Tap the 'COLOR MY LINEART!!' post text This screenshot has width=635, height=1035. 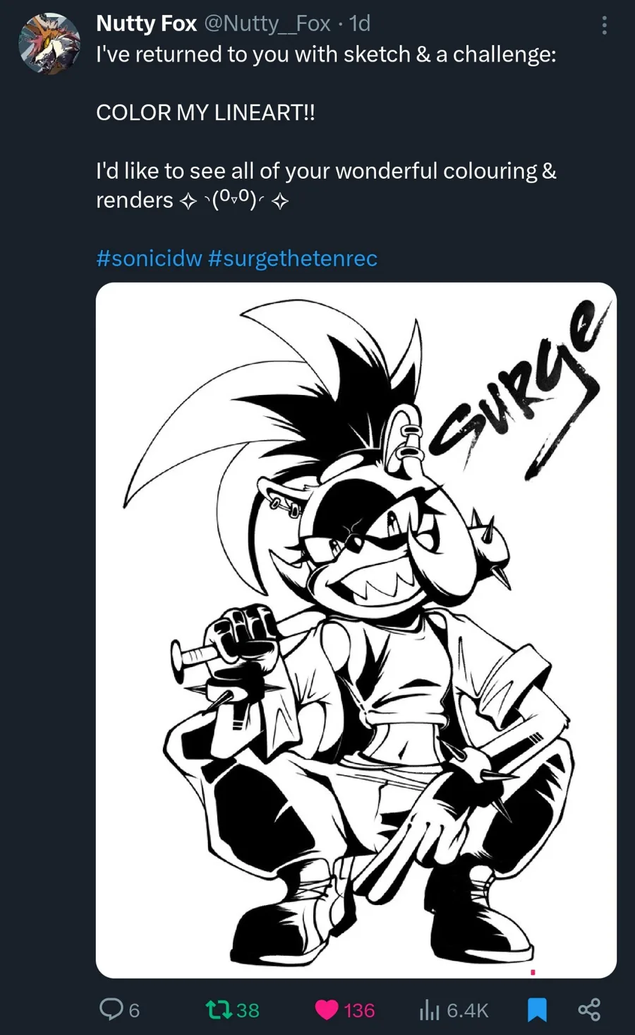coord(205,112)
